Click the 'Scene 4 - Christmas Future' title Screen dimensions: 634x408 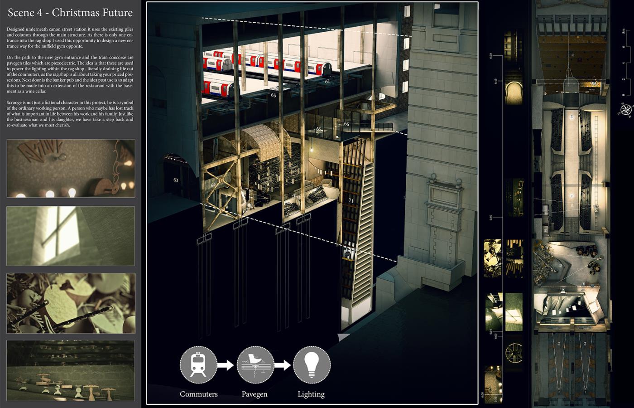click(x=70, y=13)
